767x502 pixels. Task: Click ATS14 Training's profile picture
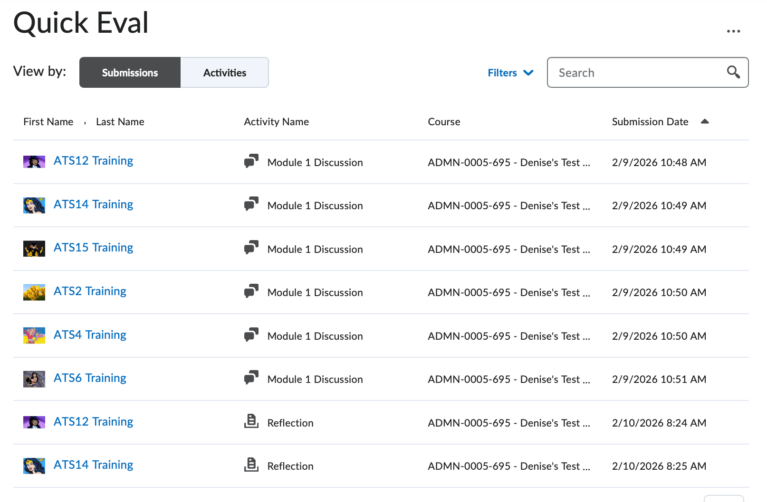(x=34, y=205)
